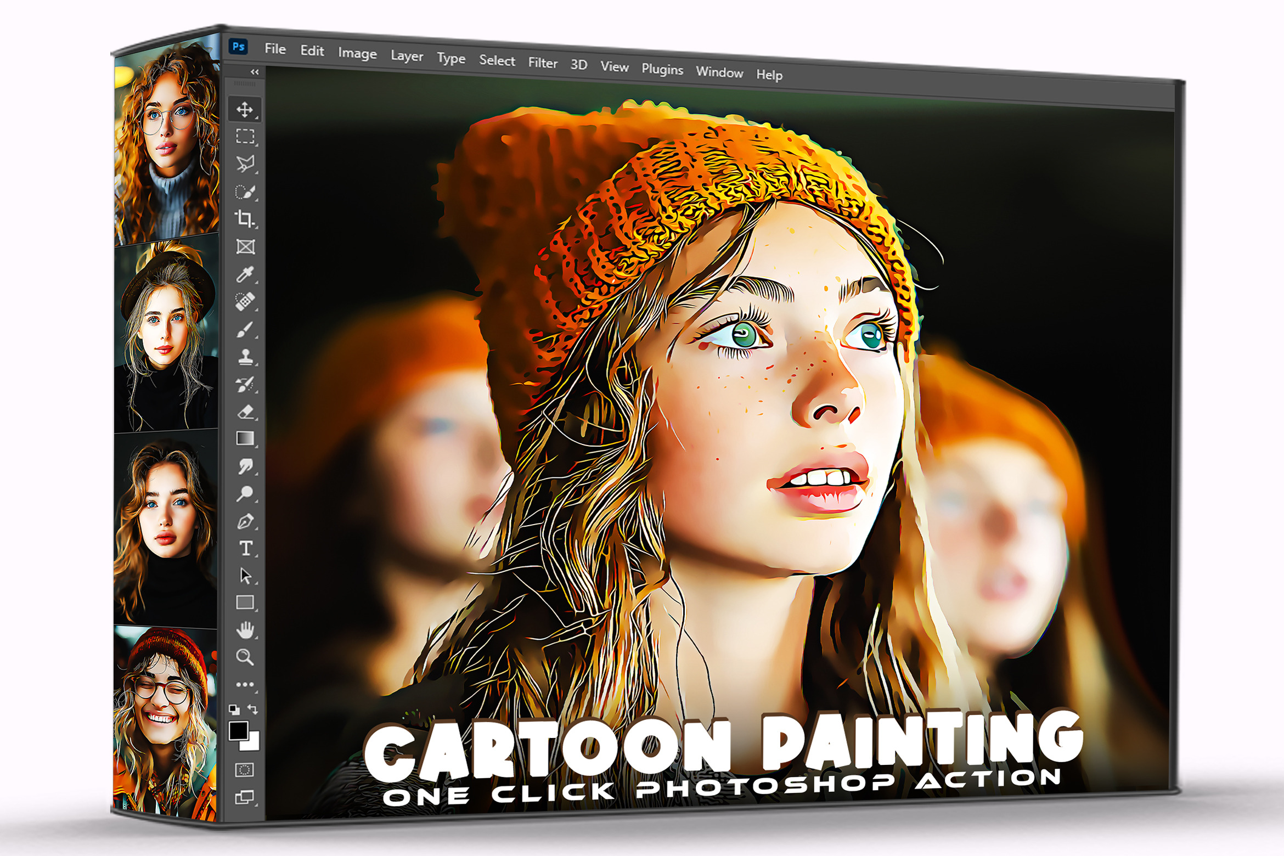Open the Filter menu

click(x=543, y=63)
